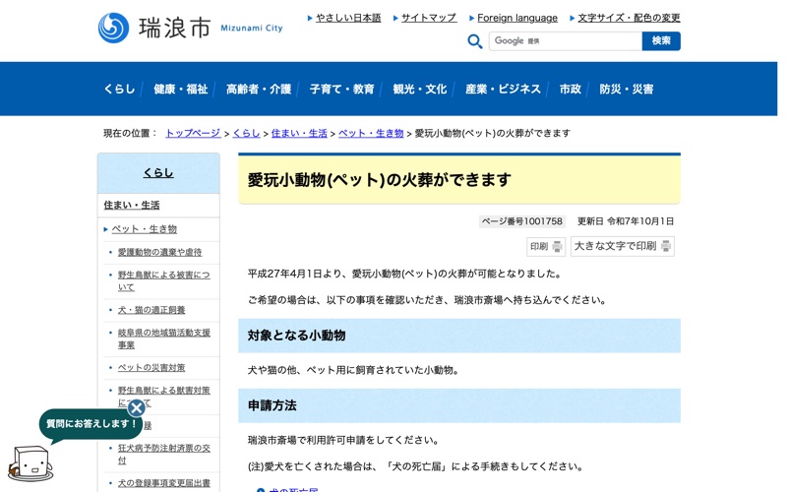Open the 市政 navigation menu
787x492 pixels.
tap(571, 89)
